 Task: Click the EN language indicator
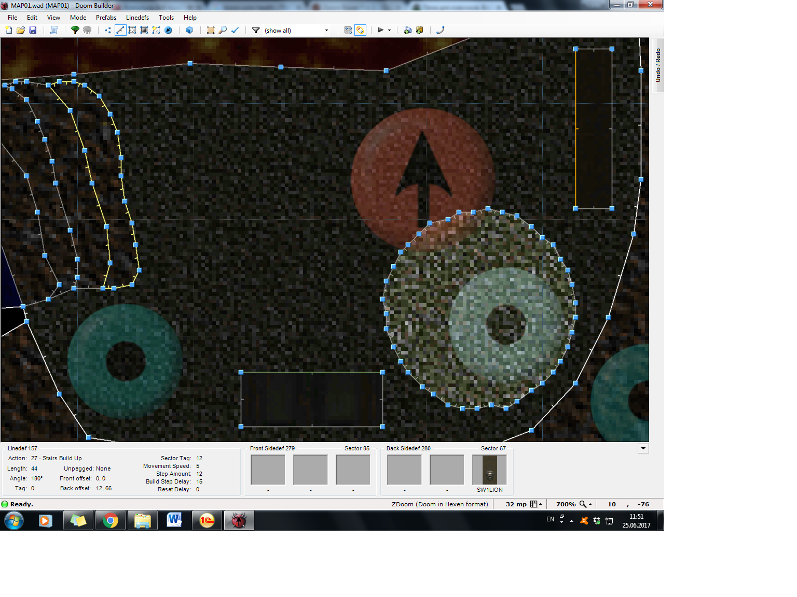[550, 519]
